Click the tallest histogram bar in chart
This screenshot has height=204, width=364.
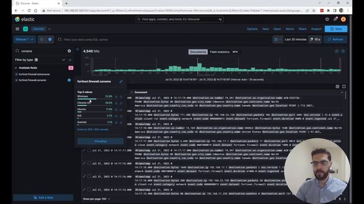pyautogui.click(x=200, y=67)
